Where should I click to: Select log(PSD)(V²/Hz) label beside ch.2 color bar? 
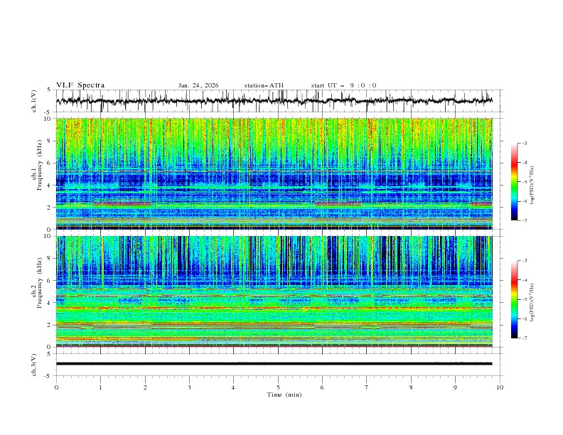pyautogui.click(x=532, y=302)
